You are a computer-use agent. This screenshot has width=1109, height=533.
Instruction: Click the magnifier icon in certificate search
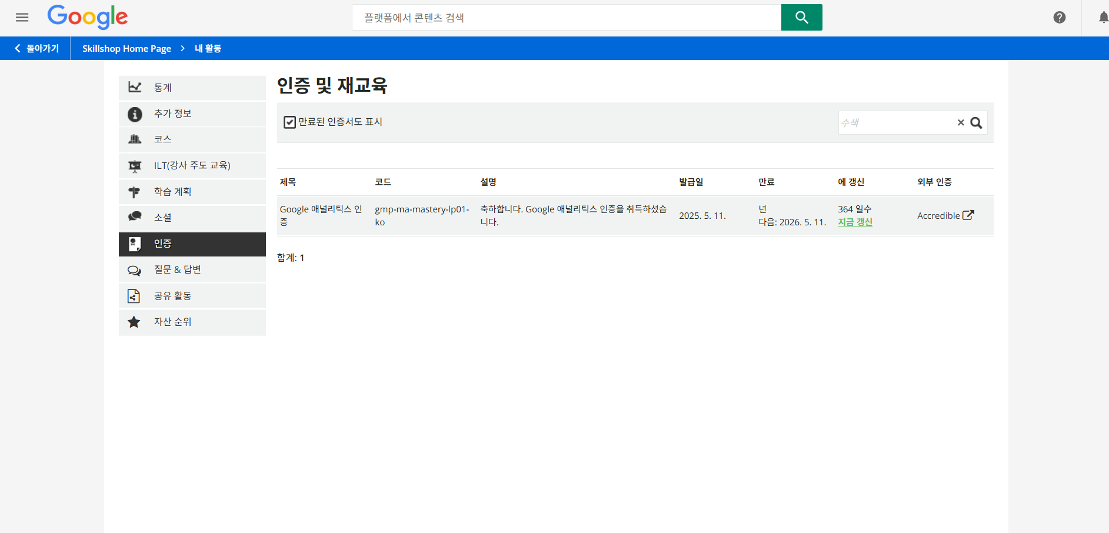pyautogui.click(x=976, y=122)
